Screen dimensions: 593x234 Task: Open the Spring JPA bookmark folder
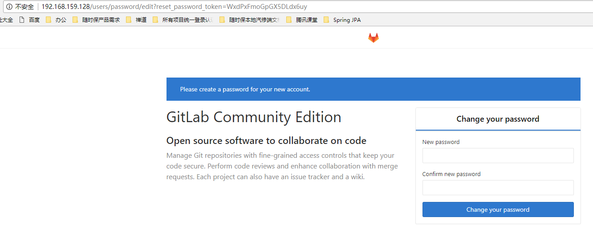[x=342, y=20]
